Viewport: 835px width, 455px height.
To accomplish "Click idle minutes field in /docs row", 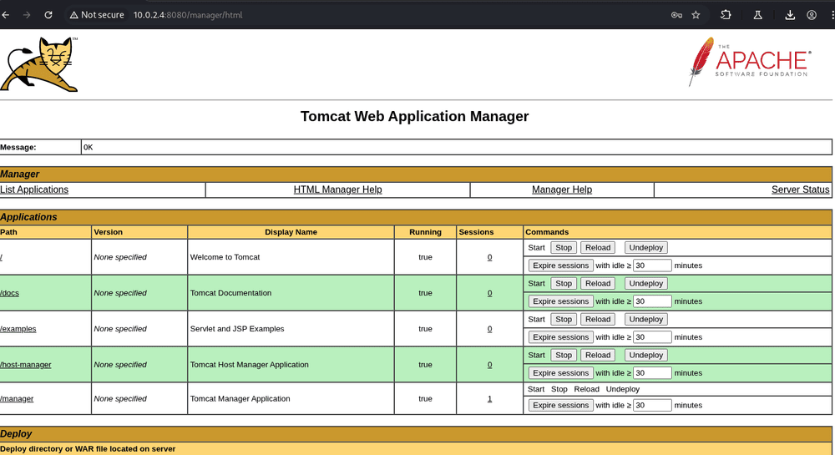I will click(652, 301).
